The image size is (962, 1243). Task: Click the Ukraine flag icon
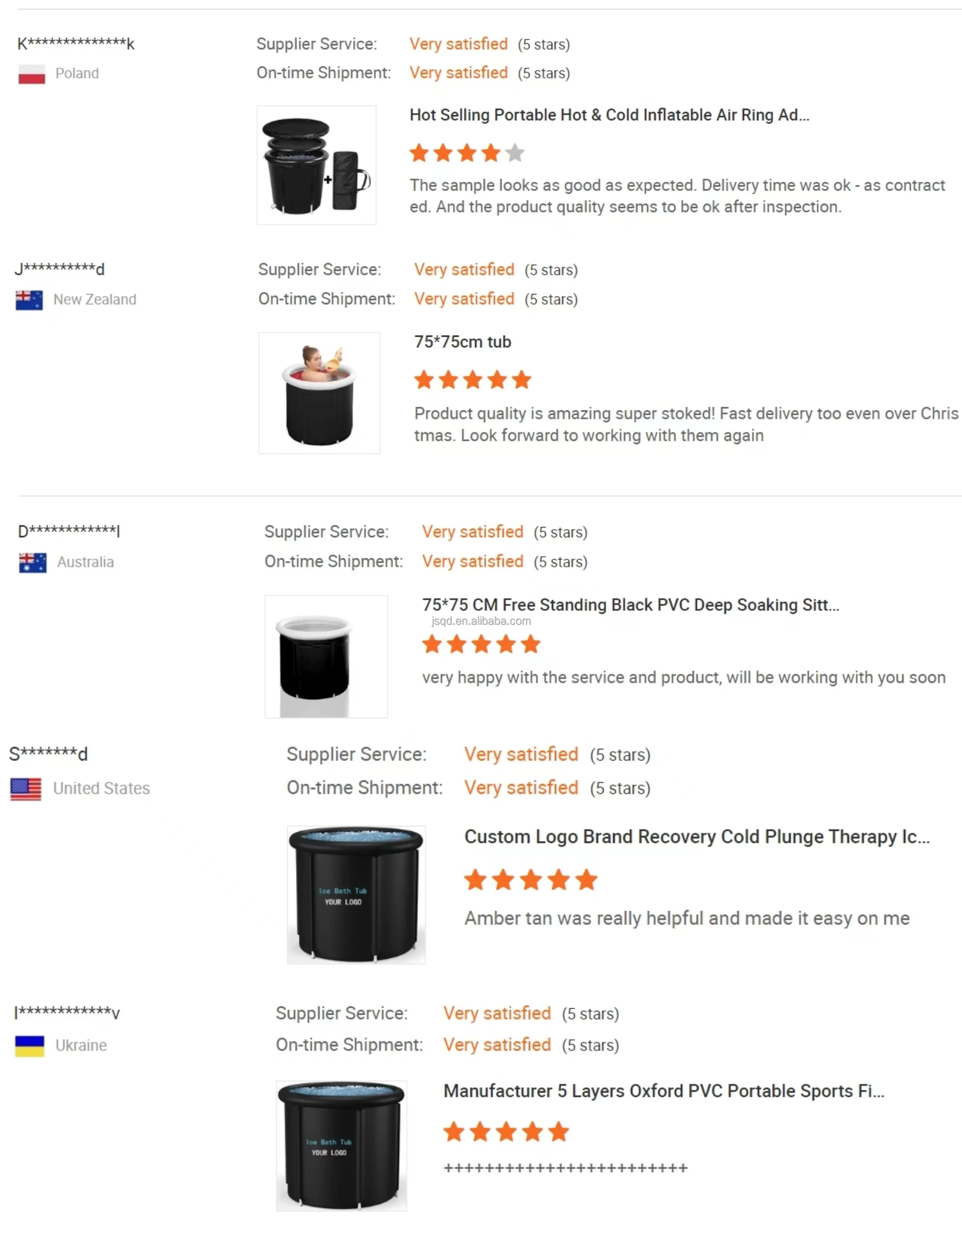29,1046
